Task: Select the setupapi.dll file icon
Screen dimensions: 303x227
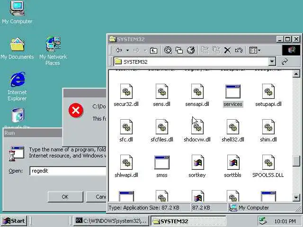Action: point(268,91)
